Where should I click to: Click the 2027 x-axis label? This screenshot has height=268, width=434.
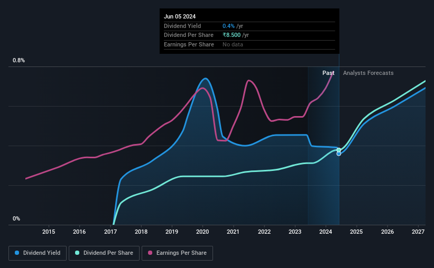pos(418,232)
